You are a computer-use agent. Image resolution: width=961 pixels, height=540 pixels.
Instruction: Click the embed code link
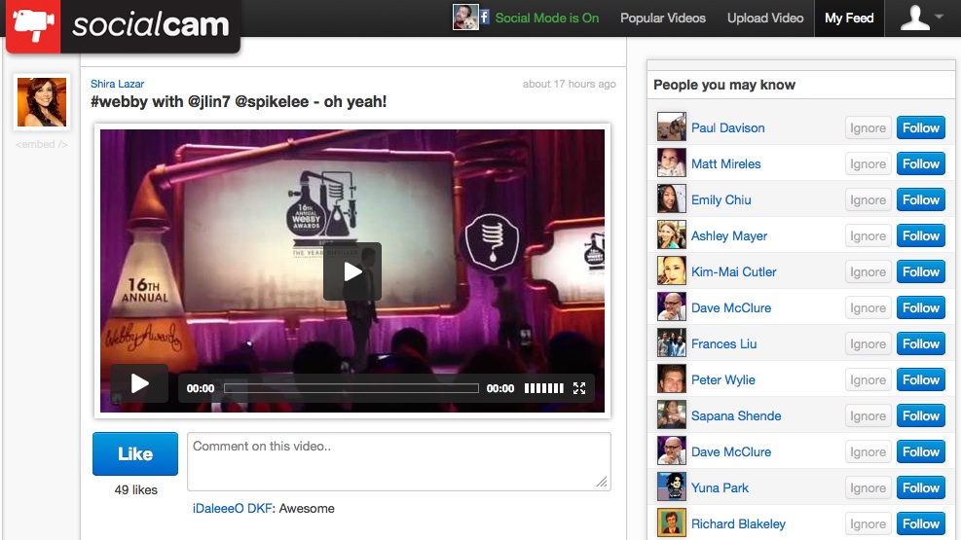pyautogui.click(x=42, y=145)
